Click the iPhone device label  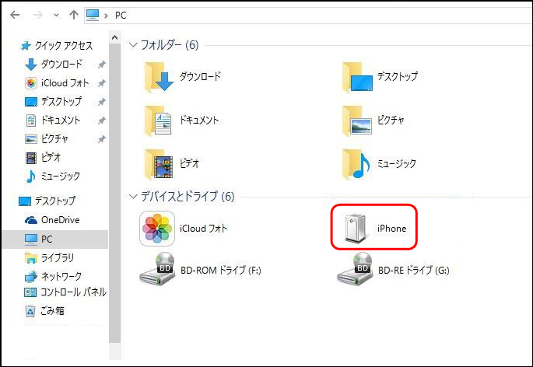tap(391, 229)
